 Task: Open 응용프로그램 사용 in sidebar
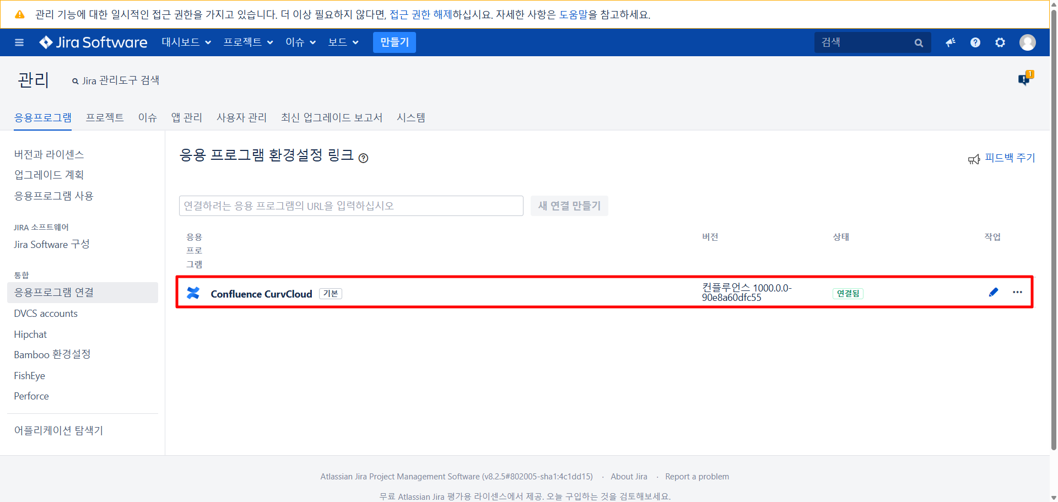point(53,196)
